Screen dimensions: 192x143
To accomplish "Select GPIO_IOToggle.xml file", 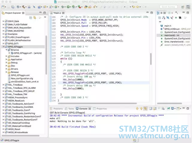I will coord(19,75).
